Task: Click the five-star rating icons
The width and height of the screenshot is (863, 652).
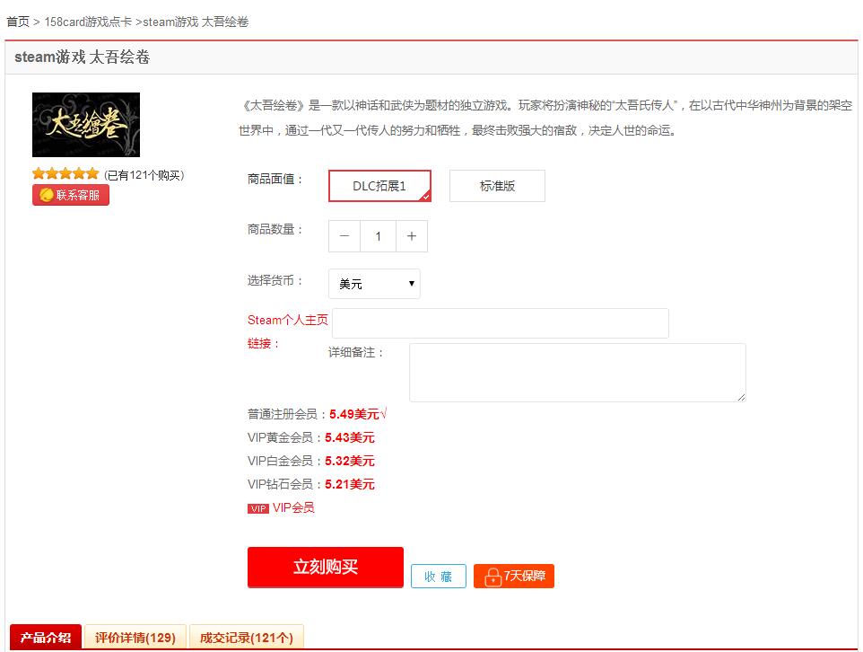Action: 65,174
